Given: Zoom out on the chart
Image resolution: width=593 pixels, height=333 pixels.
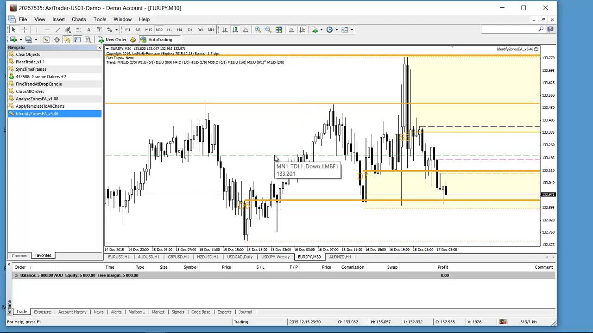Looking at the screenshot, I should (x=268, y=30).
